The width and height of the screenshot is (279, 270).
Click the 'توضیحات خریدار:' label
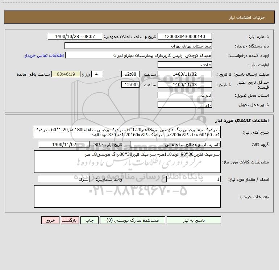[254, 197]
